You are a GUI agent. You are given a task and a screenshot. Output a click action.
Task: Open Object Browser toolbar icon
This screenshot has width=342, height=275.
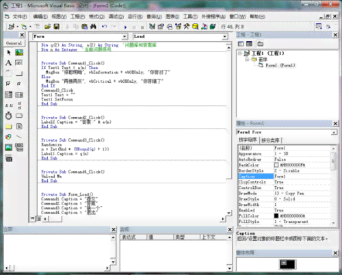[x=178, y=27]
